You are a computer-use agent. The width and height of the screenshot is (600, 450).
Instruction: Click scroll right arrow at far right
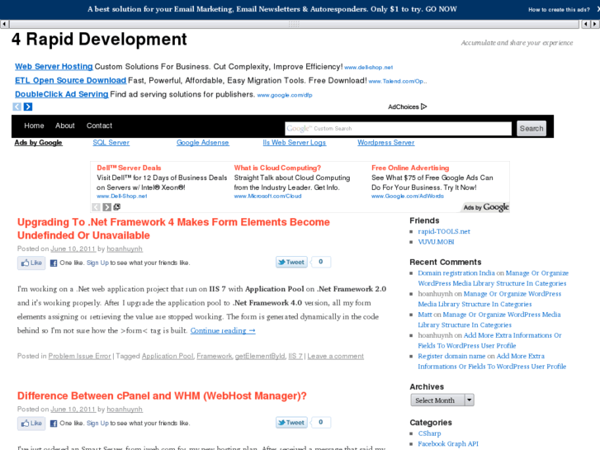pyautogui.click(x=595, y=24)
